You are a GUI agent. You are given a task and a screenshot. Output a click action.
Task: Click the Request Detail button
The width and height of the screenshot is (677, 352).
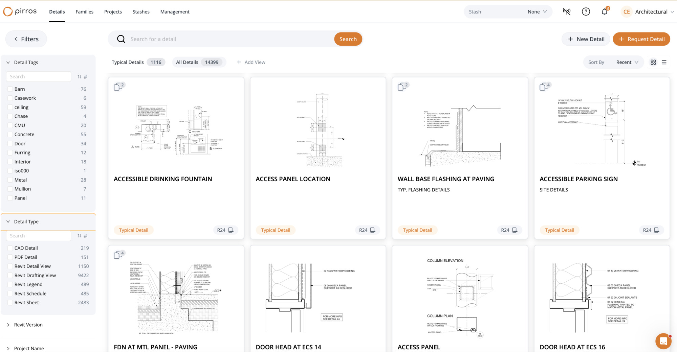641,39
